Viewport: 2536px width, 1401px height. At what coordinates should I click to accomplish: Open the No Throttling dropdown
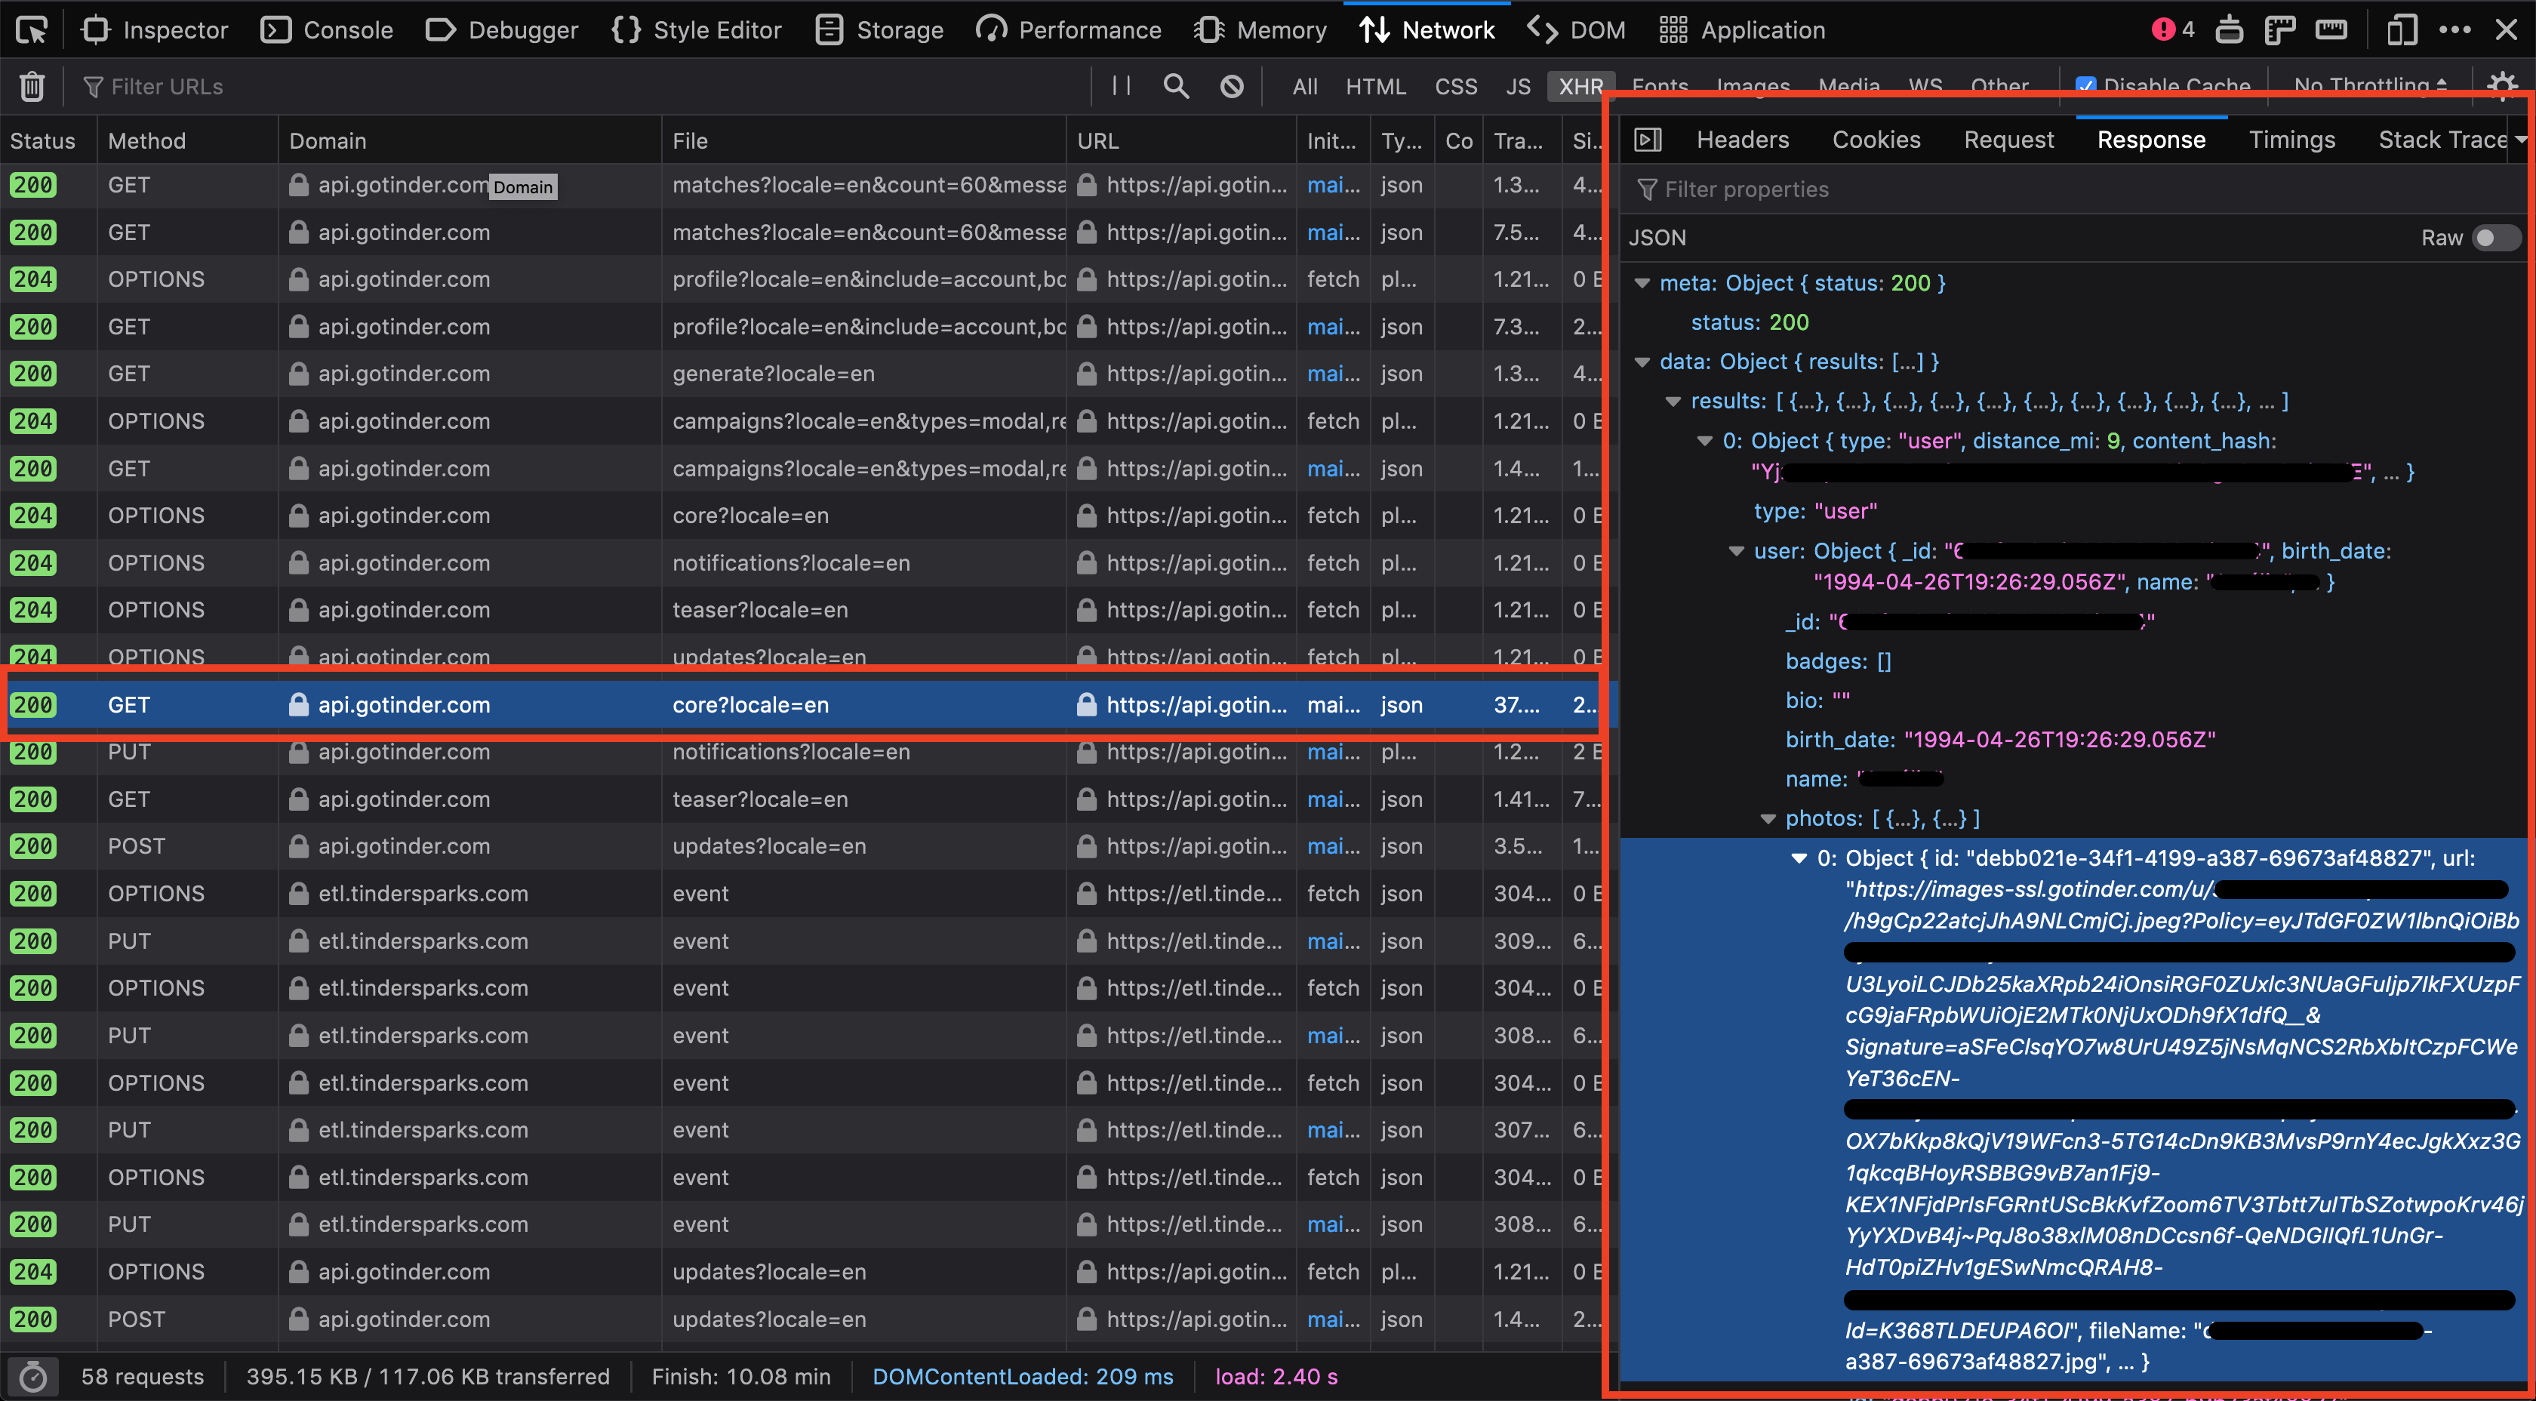[x=2368, y=85]
